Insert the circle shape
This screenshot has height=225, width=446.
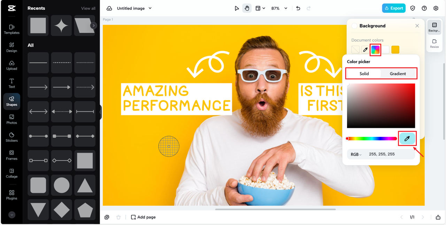pos(61,185)
